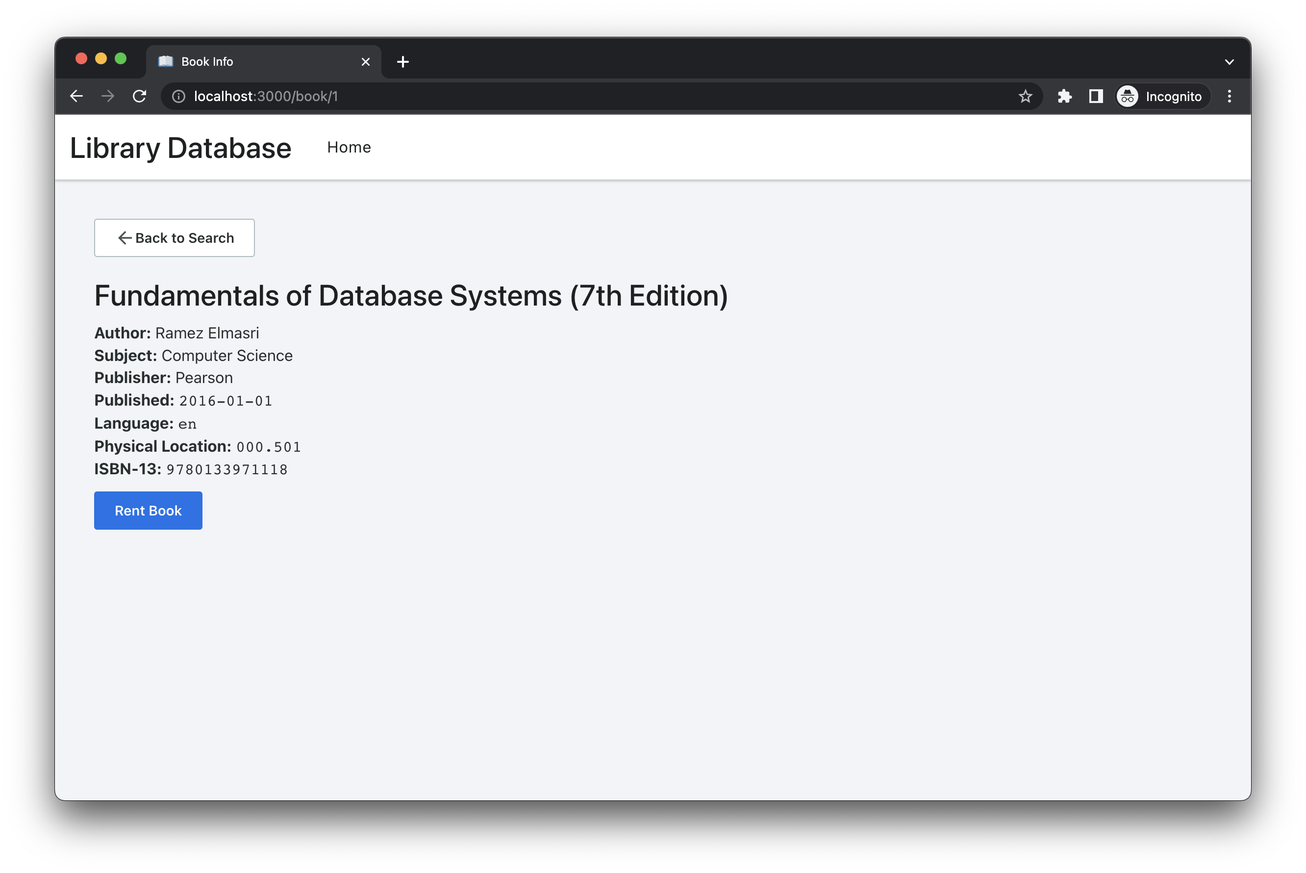Close the Book Info tab

pos(366,62)
